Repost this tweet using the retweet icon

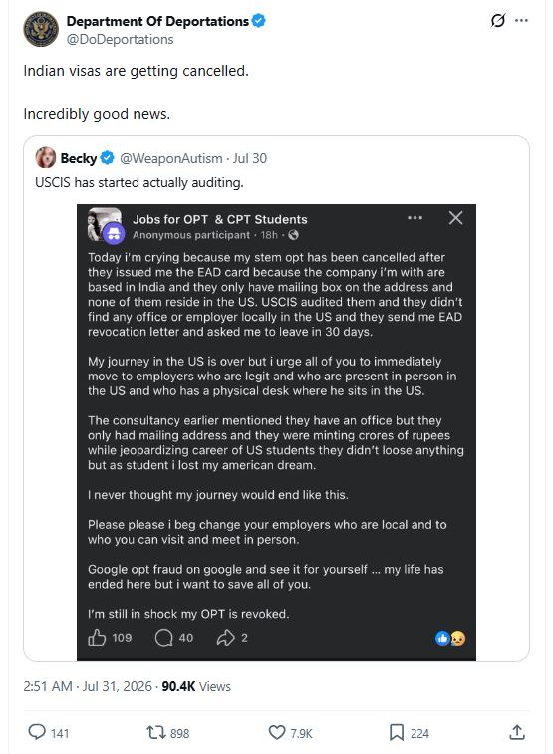coord(155,732)
